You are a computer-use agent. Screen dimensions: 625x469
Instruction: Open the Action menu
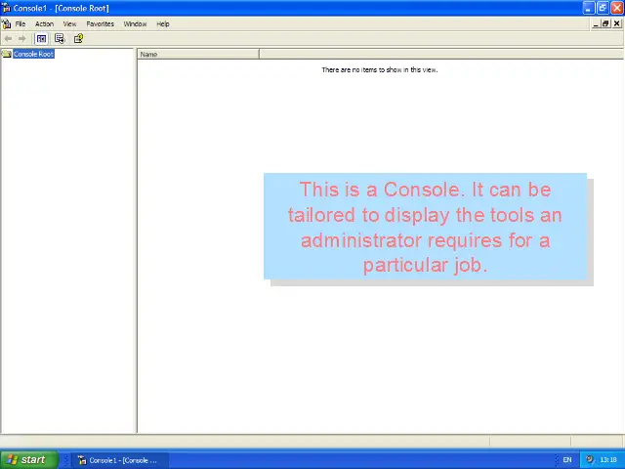(44, 23)
